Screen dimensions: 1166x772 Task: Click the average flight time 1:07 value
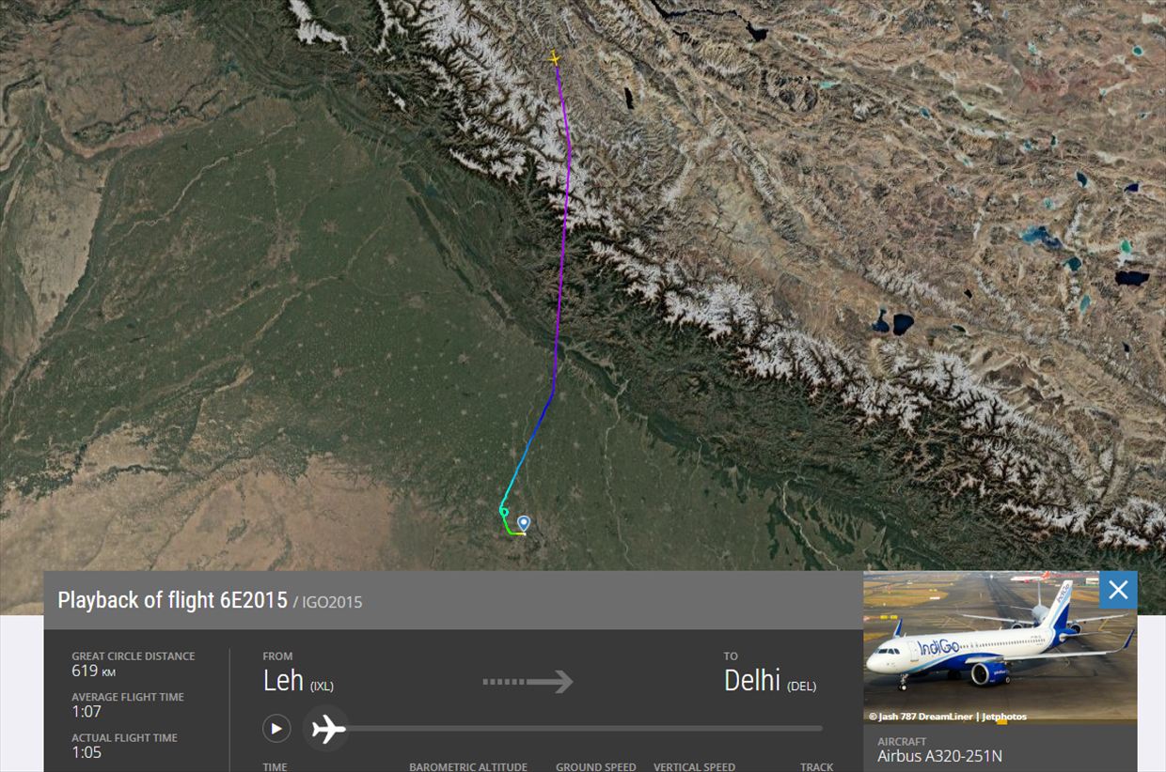point(87,711)
